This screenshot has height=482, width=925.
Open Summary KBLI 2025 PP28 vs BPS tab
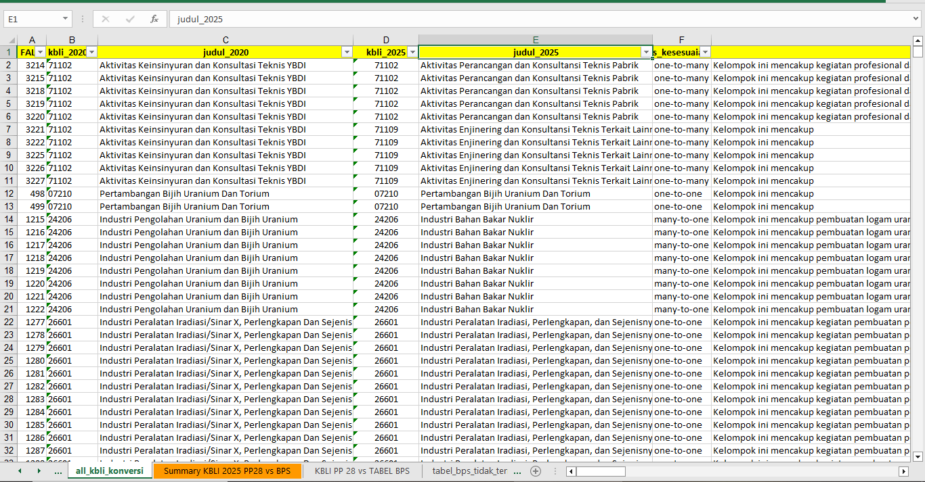click(228, 471)
